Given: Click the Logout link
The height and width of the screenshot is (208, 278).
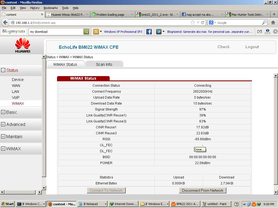Looking at the screenshot, I should pos(252,47).
